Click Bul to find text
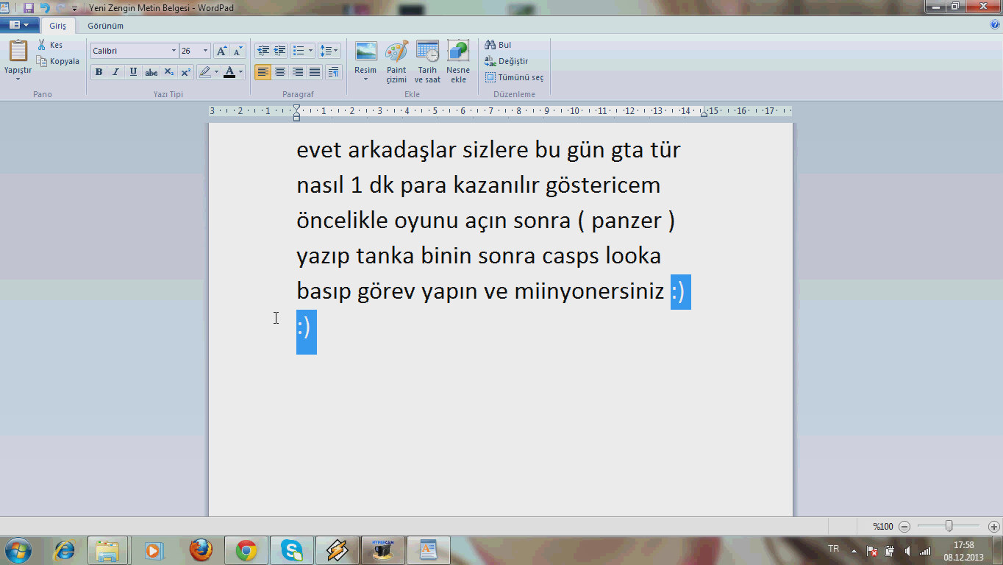The image size is (1003, 565). pos(498,45)
